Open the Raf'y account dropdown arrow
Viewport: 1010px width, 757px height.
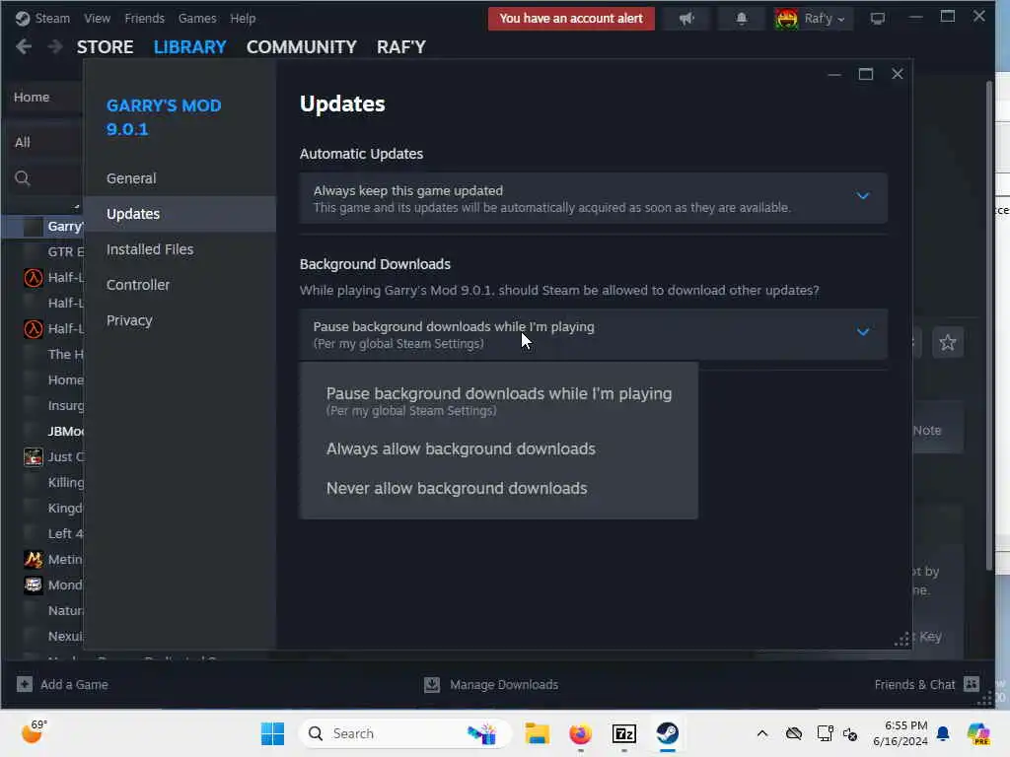click(840, 20)
